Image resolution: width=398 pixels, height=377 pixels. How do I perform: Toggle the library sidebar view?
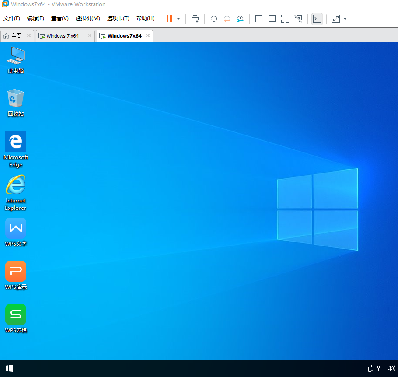(258, 19)
